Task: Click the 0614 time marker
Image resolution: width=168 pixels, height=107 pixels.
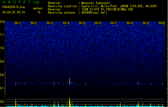Action: [66, 23]
